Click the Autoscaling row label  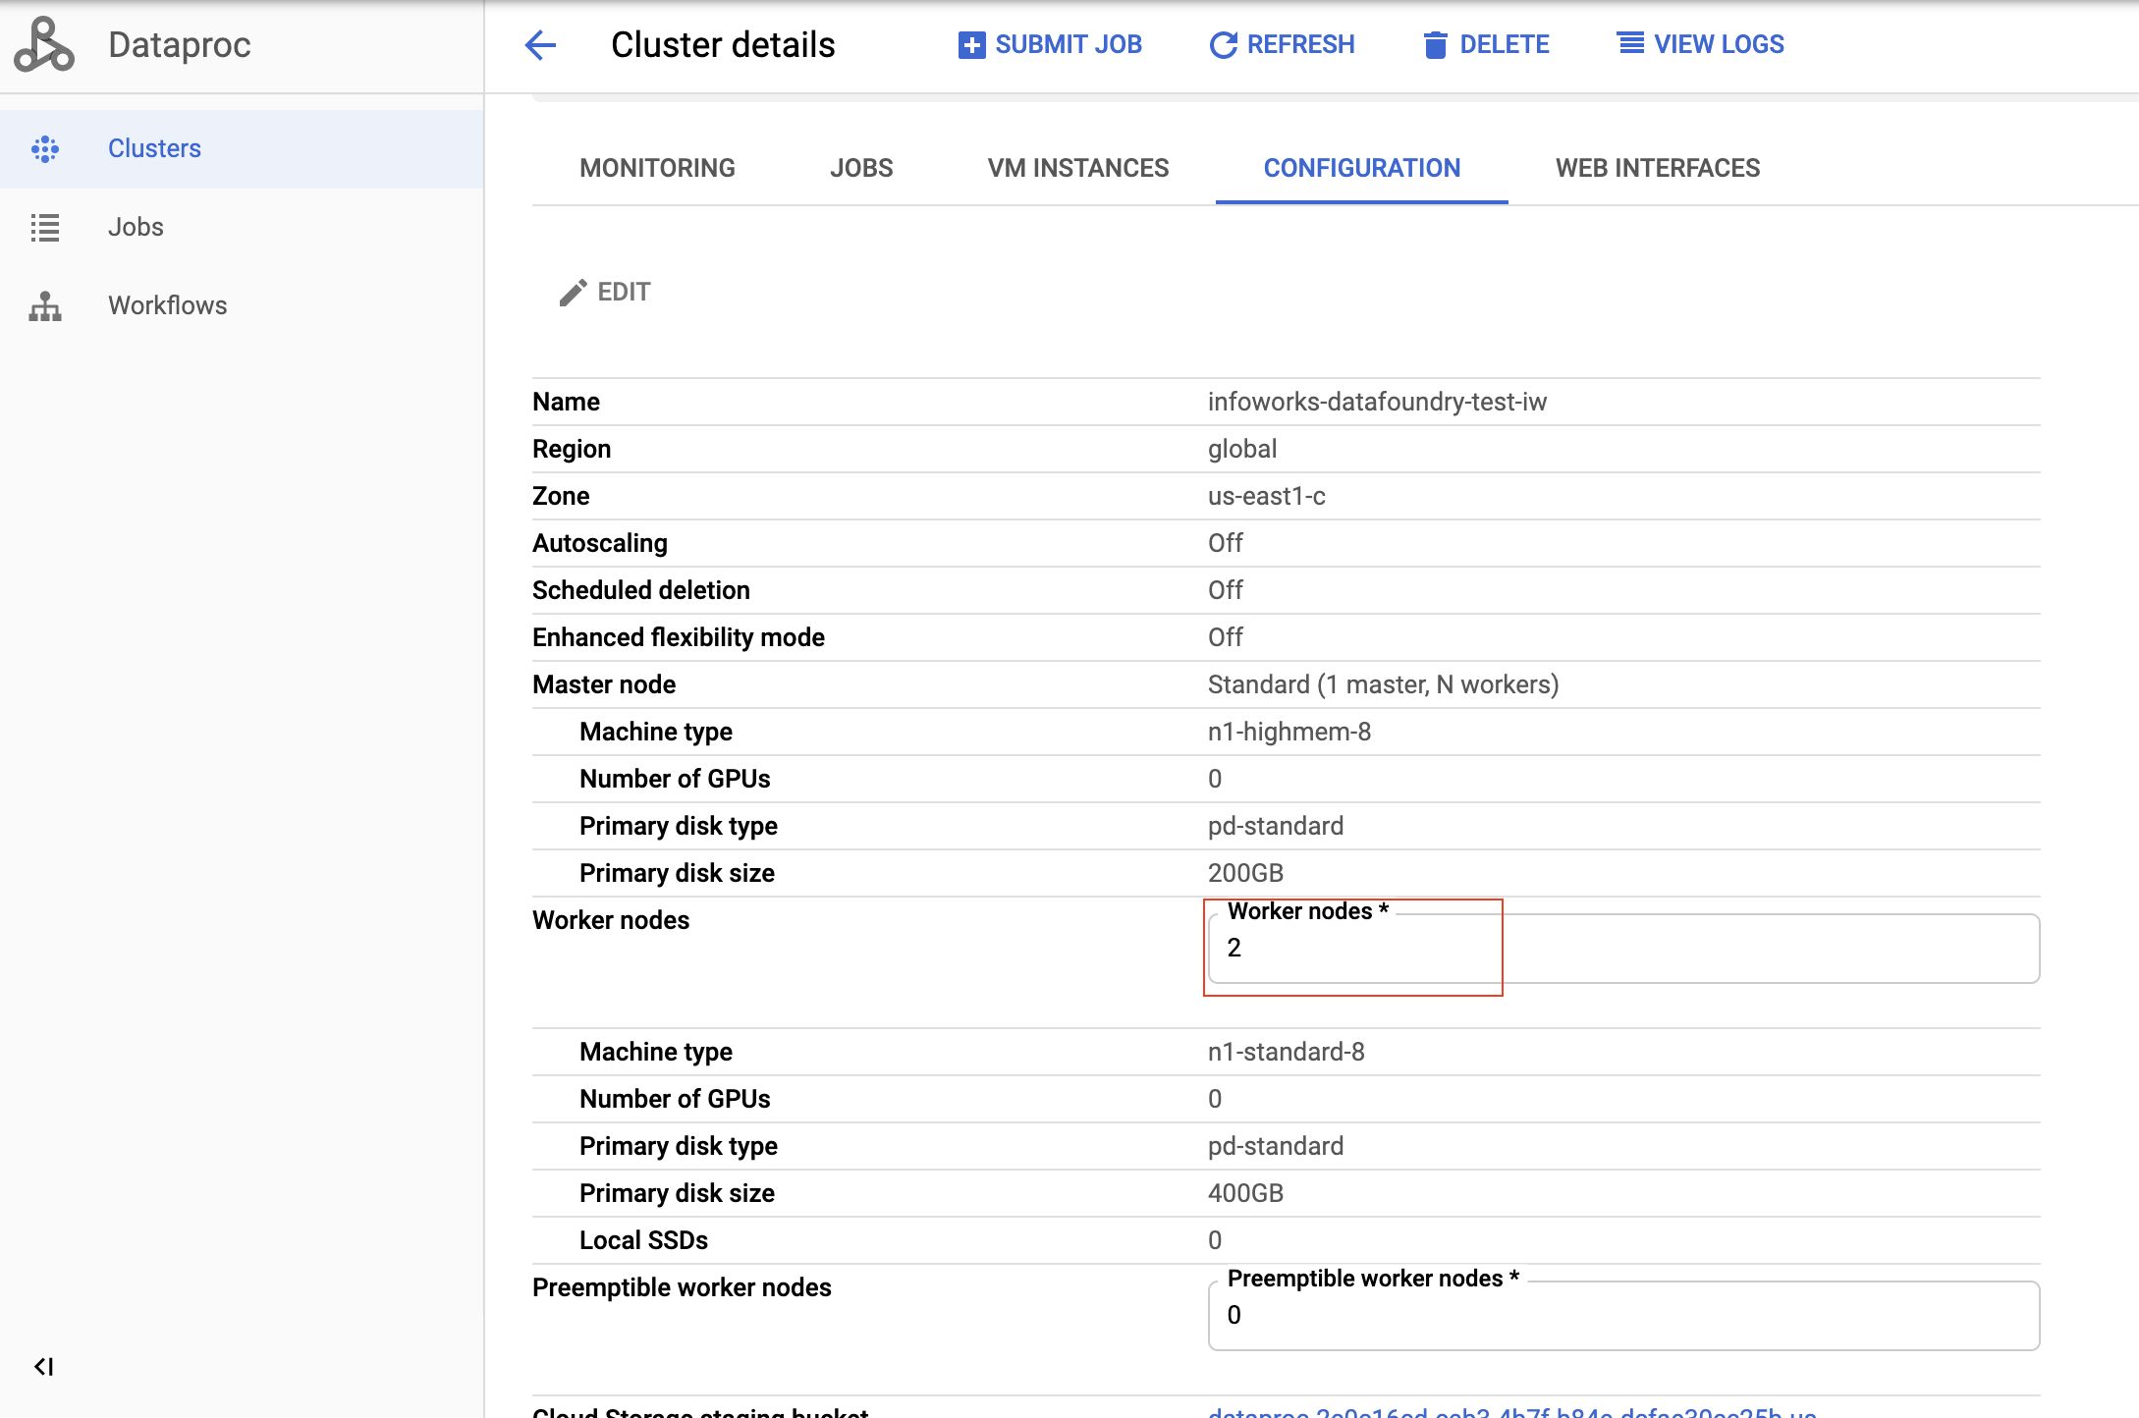pyautogui.click(x=600, y=543)
